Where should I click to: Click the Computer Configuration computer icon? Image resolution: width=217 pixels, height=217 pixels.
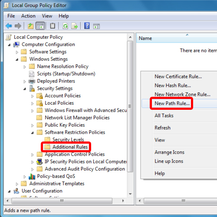pos(16,45)
